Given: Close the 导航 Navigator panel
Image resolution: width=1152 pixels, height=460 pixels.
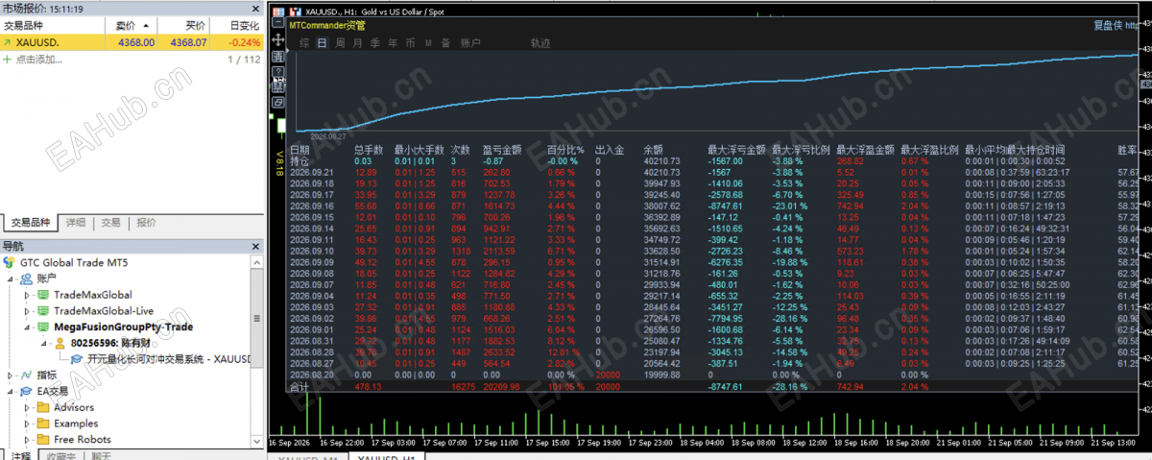Looking at the screenshot, I should click(x=255, y=247).
